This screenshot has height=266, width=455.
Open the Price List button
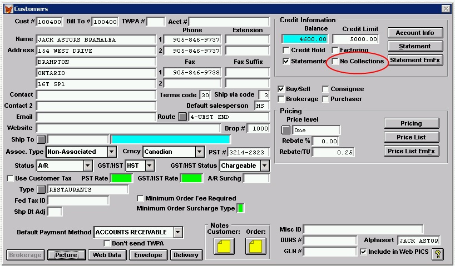click(412, 137)
